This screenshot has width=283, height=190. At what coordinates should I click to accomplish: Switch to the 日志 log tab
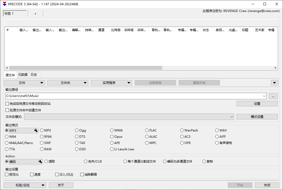click(x=34, y=75)
